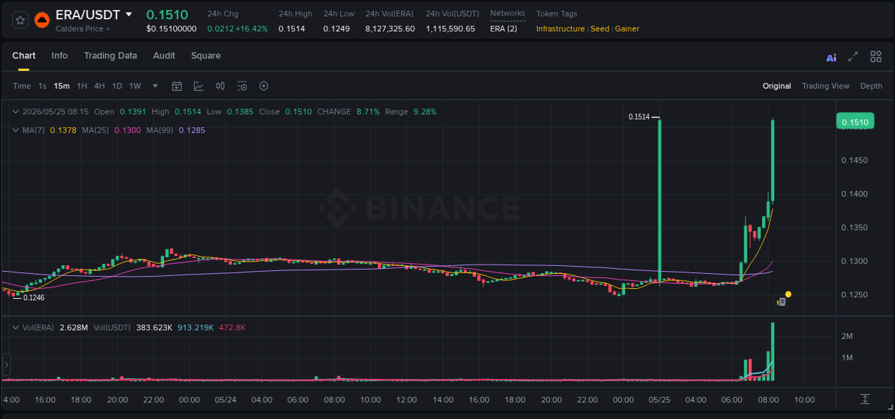895x419 pixels.
Task: Expand the left side panel arrow
Action: 6,365
